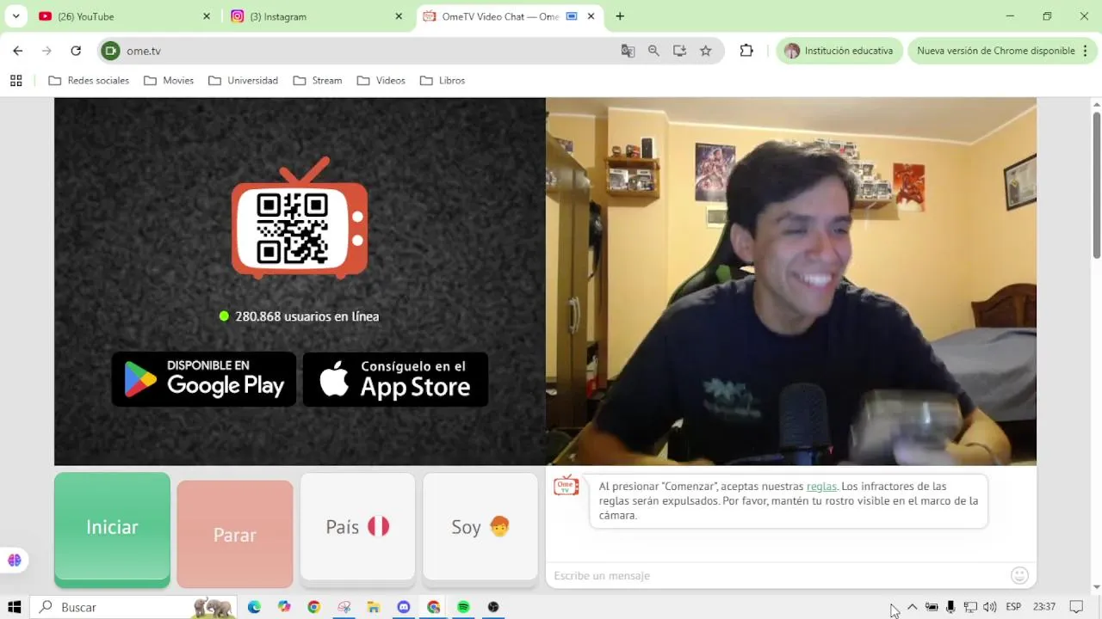Open the Libros bookmark folder

pos(443,81)
